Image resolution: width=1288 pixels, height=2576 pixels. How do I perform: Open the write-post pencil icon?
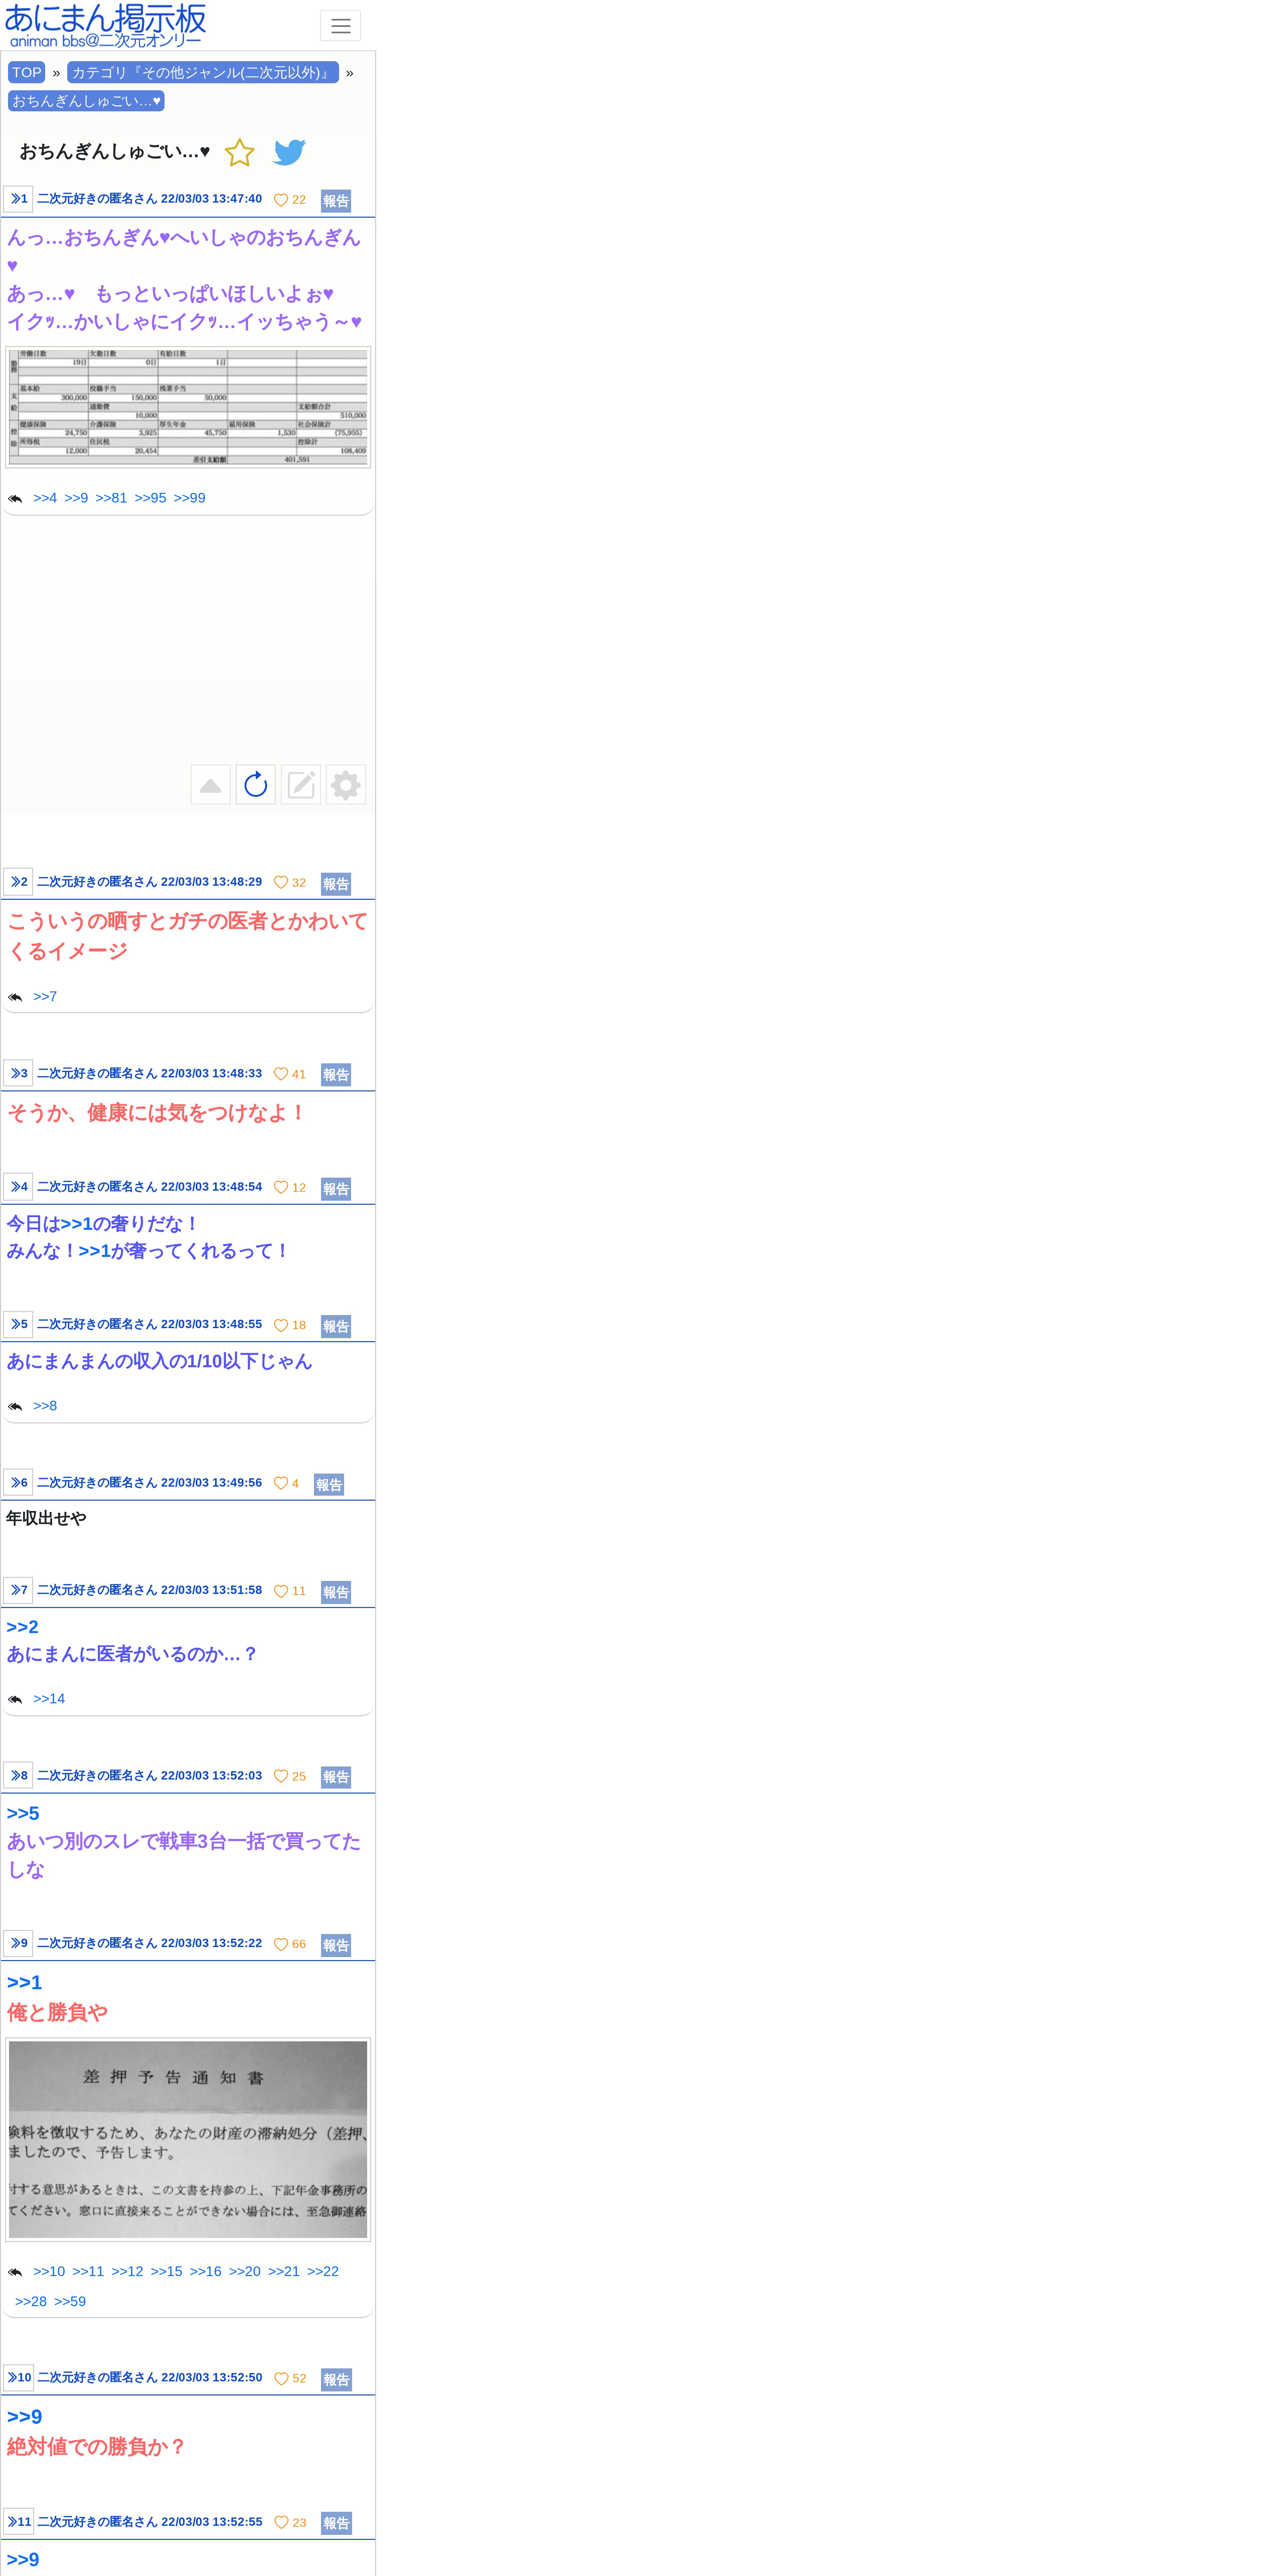point(301,785)
